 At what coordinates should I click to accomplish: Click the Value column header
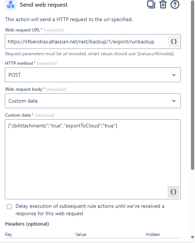click(81, 234)
